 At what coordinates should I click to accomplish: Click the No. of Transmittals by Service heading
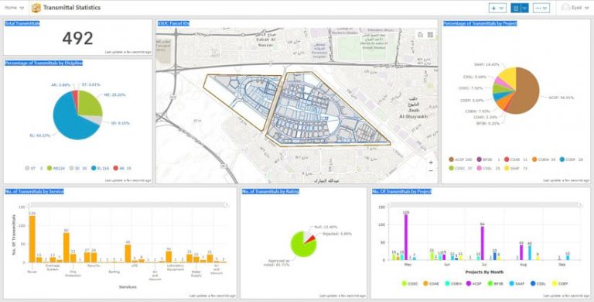(x=35, y=191)
